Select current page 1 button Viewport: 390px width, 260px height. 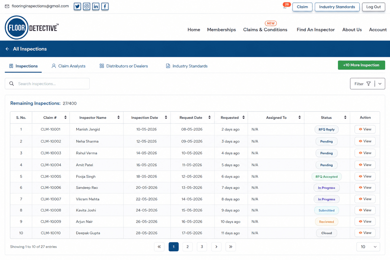click(x=174, y=247)
